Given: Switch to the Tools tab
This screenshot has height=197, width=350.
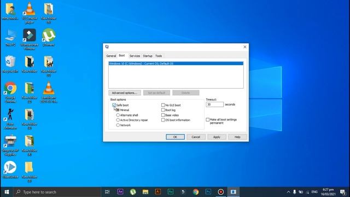Looking at the screenshot, I should (x=159, y=56).
